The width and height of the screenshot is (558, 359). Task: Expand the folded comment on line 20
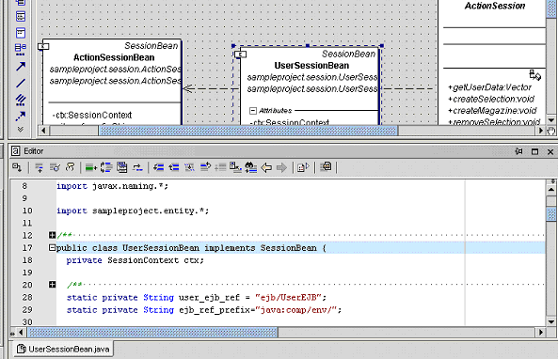tap(52, 285)
